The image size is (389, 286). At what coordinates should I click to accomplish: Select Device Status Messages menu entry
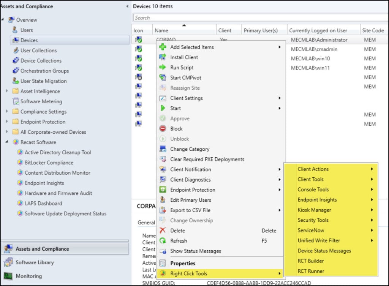[x=331, y=251]
